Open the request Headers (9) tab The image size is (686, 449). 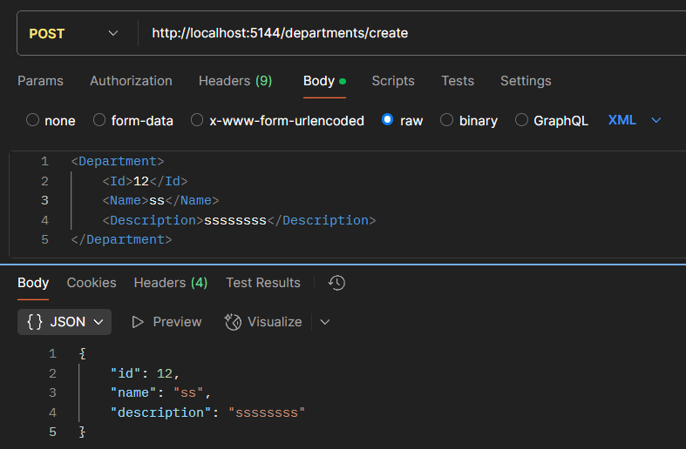tap(235, 81)
